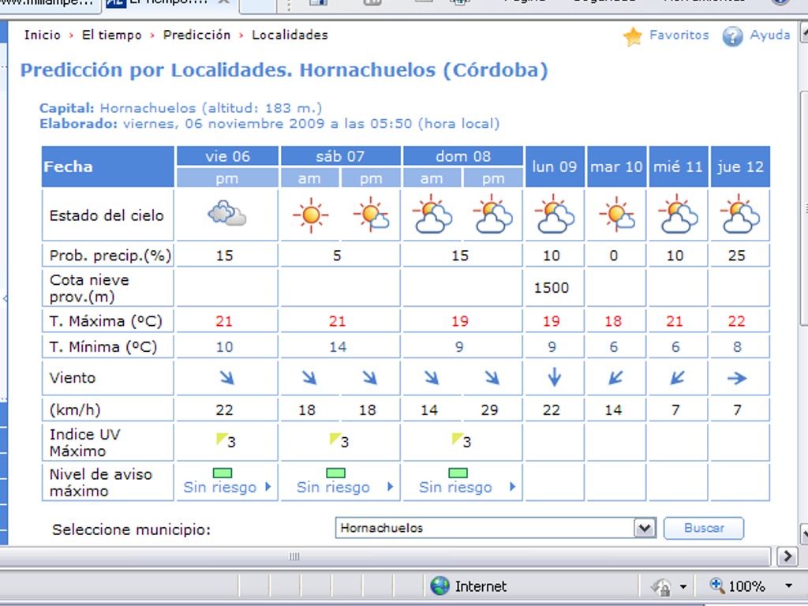Image resolution: width=808 pixels, height=606 pixels.
Task: Click the Ayuda question mark icon
Action: click(733, 36)
